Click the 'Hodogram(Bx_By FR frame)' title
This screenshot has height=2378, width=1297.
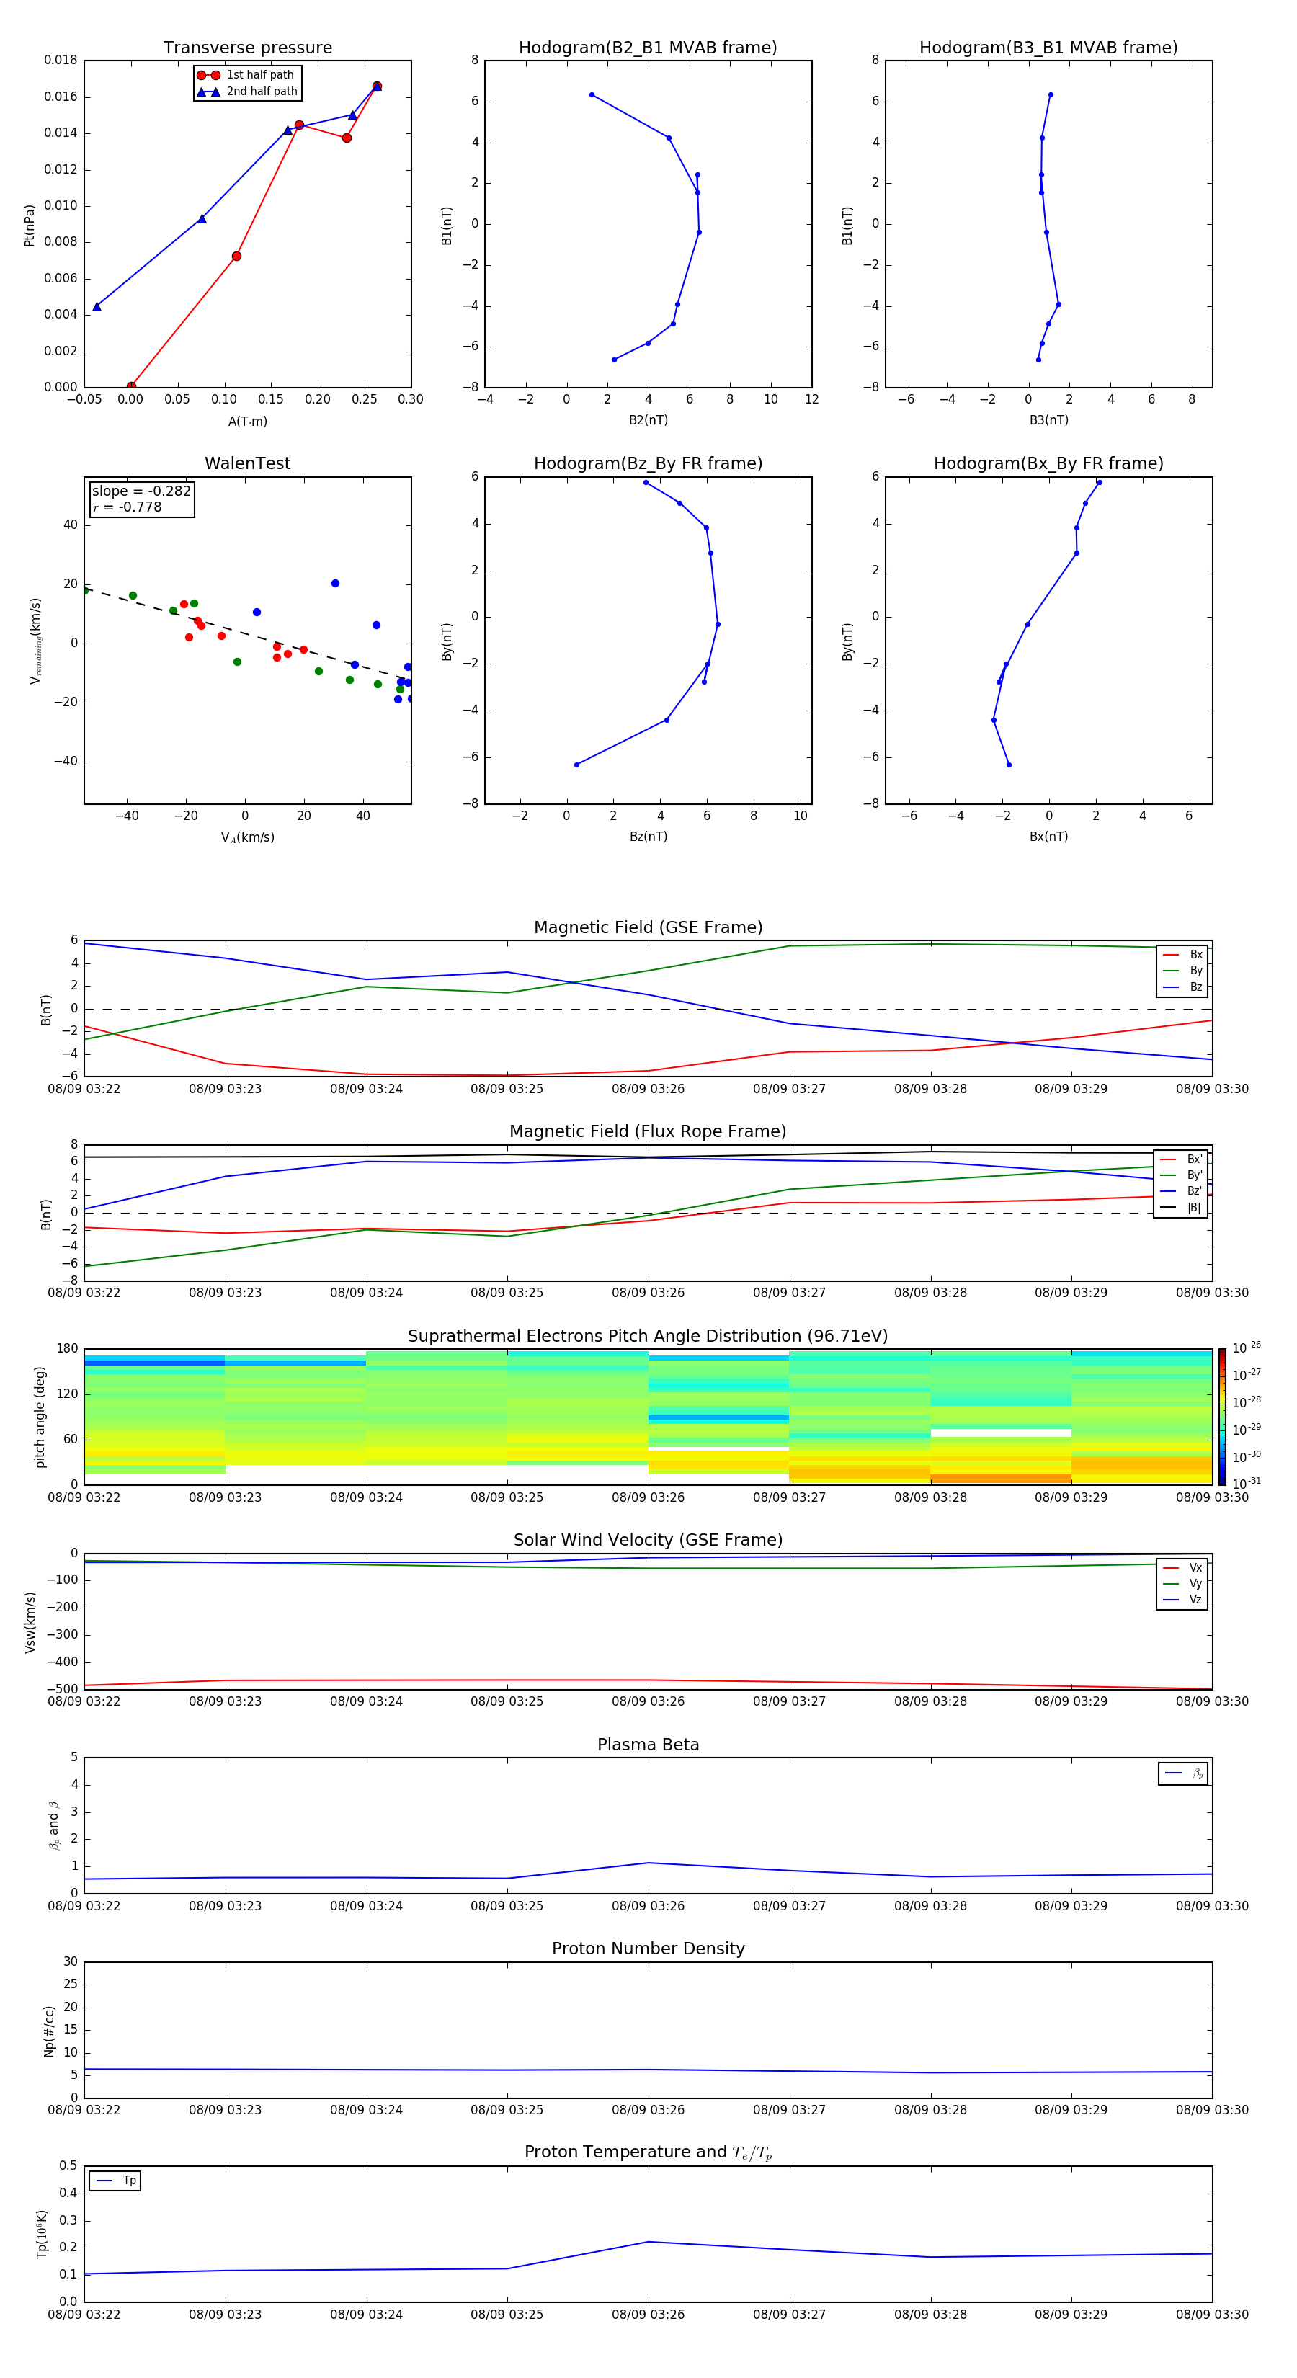click(1048, 463)
